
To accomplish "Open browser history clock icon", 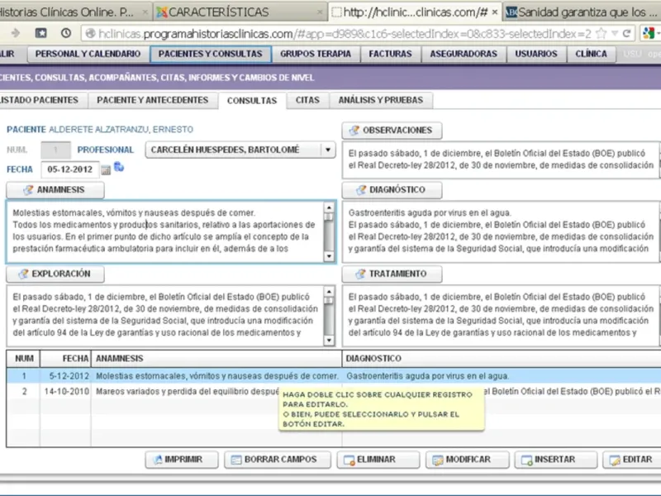I will pyautogui.click(x=66, y=33).
